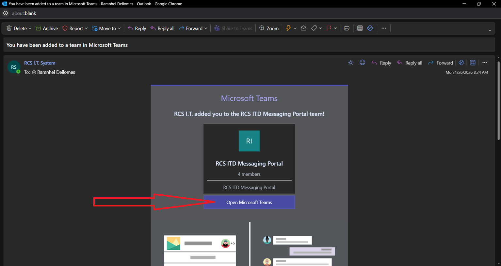
Task: Click the RI team avatar tile
Action: click(249, 141)
